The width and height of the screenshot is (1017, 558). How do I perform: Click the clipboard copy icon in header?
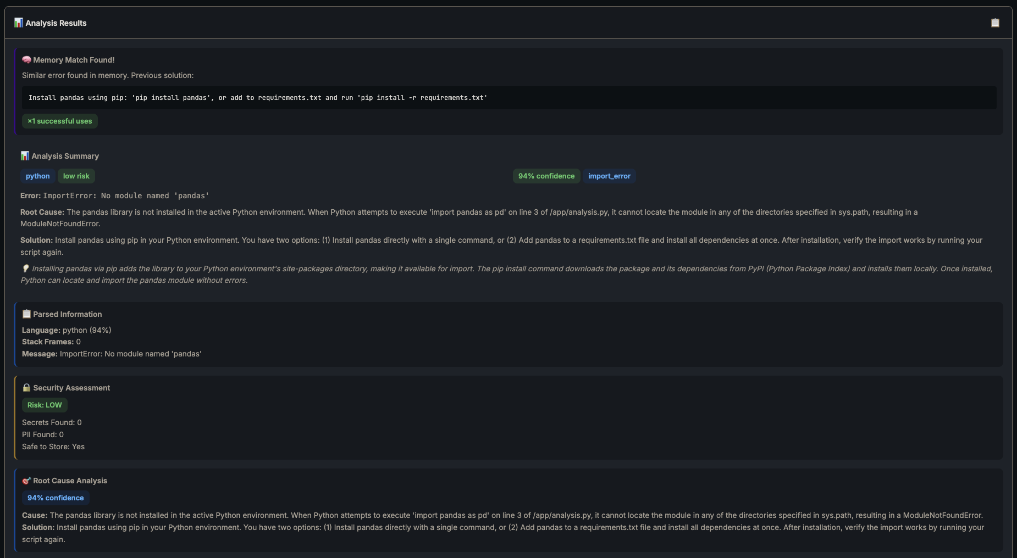pyautogui.click(x=995, y=23)
